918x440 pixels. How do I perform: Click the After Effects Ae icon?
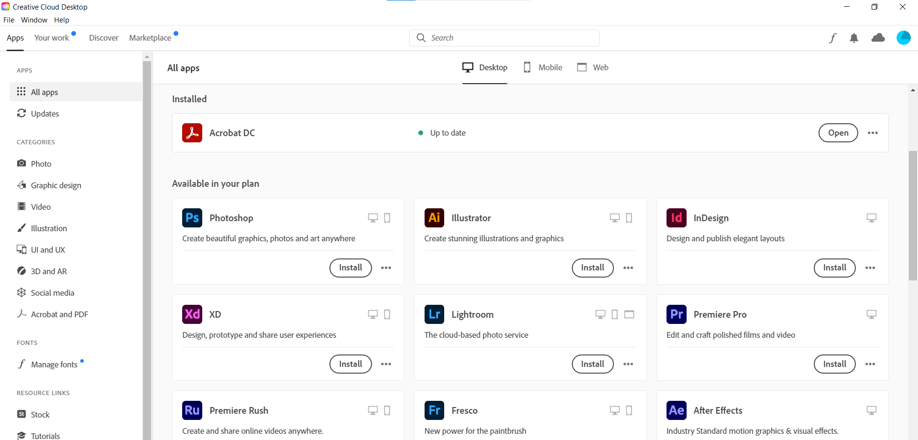(x=677, y=410)
